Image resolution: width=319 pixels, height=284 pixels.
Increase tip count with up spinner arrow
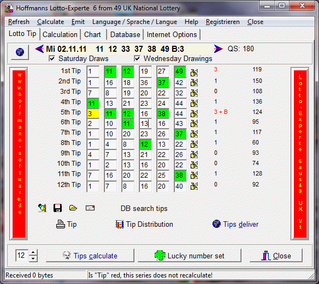(x=33, y=253)
